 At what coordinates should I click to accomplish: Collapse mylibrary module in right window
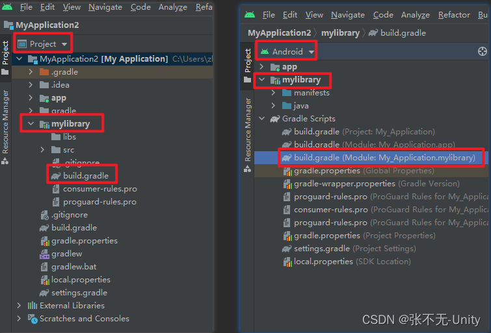262,80
